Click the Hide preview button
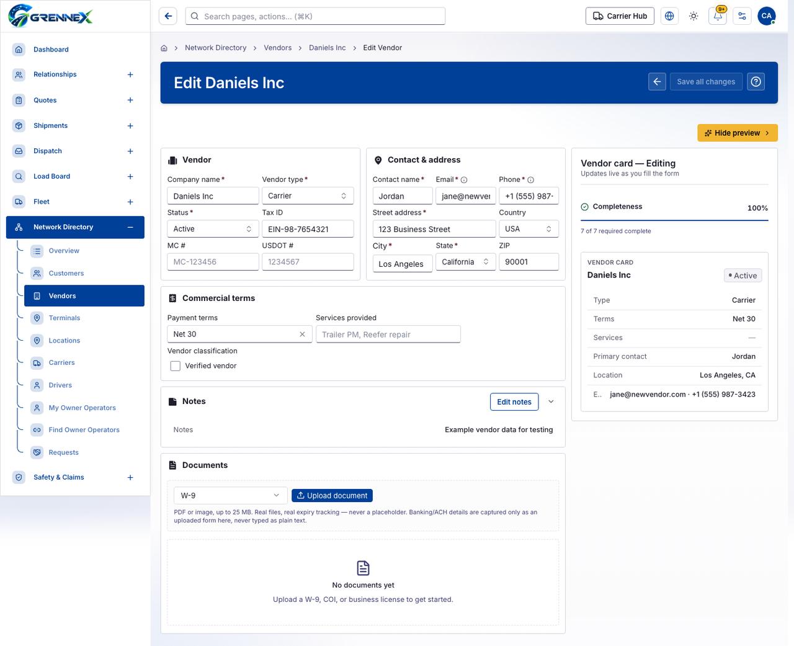Screen dimensions: 794x646 point(738,133)
